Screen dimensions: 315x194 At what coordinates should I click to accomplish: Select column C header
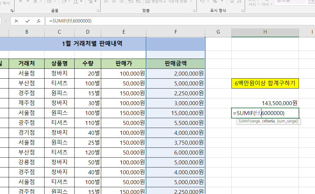(59, 32)
